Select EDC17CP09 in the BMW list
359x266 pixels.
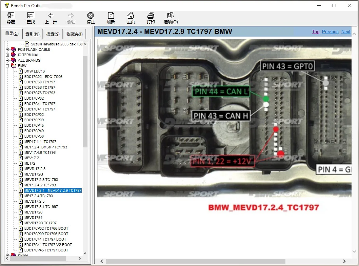(x=34, y=120)
